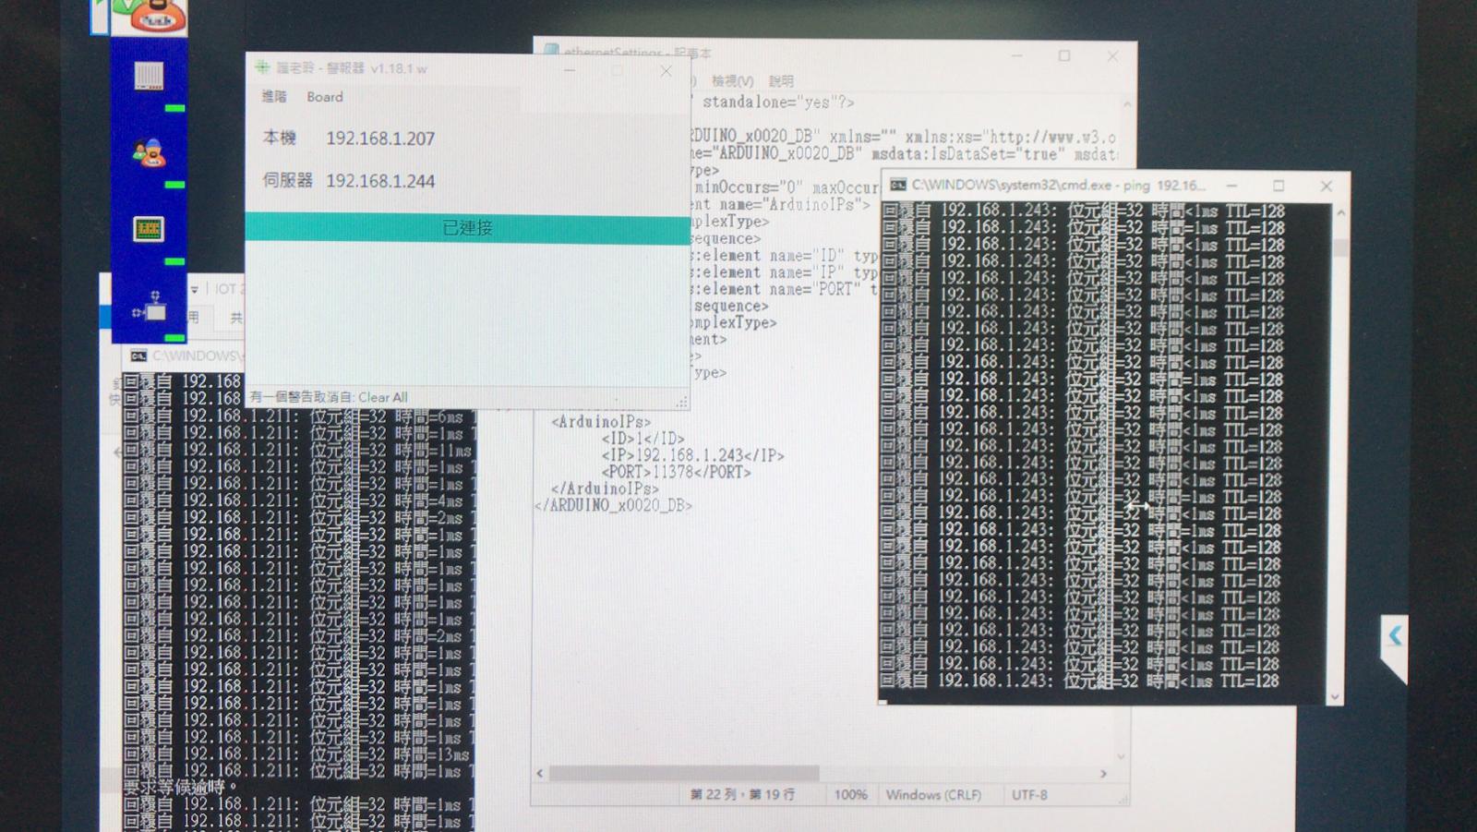Click the blue left chevron side panel tab
This screenshot has height=832, width=1477.
pos(1395,635)
